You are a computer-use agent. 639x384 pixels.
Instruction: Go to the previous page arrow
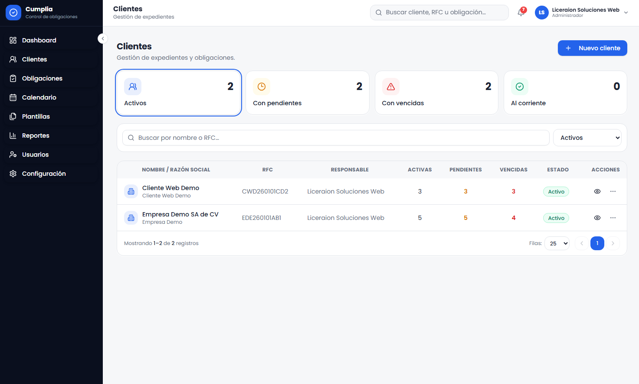[582, 243]
